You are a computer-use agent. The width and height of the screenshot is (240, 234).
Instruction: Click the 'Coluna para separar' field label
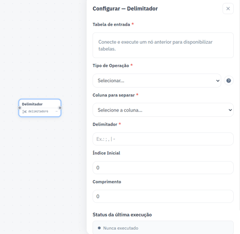point(114,95)
